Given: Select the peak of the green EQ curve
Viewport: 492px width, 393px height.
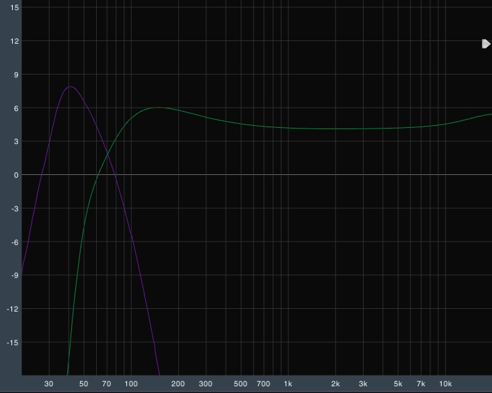Looking at the screenshot, I should click(x=158, y=108).
